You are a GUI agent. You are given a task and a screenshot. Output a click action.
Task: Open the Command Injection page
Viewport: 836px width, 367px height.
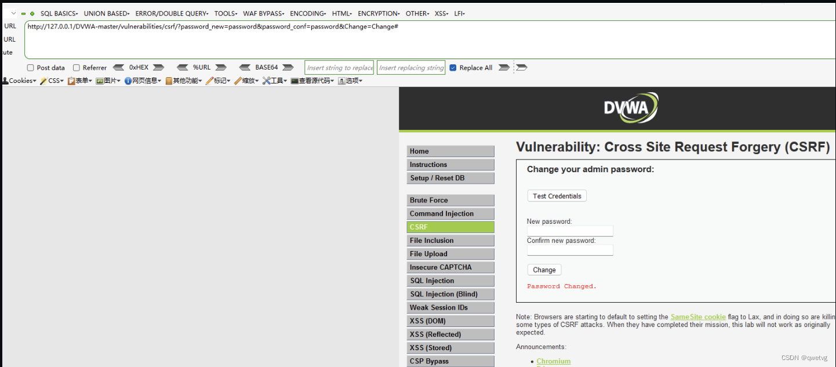coord(450,213)
